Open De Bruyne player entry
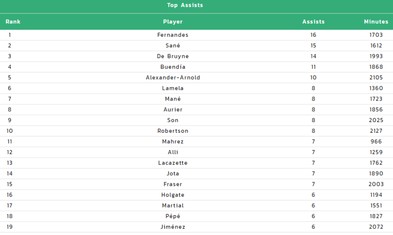Image resolution: width=393 pixels, height=235 pixels. (x=173, y=56)
